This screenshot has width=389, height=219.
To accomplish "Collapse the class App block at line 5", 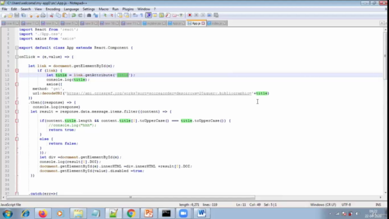I will pos(17,47).
